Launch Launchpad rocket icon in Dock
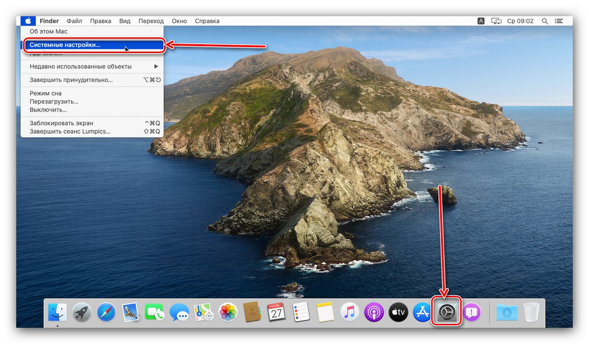This screenshot has height=344, width=589. (x=82, y=312)
